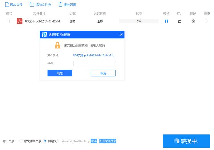This screenshot has height=150, width=214.
Task: Open the more options three-dot menu for the row
Action: pos(207,21)
